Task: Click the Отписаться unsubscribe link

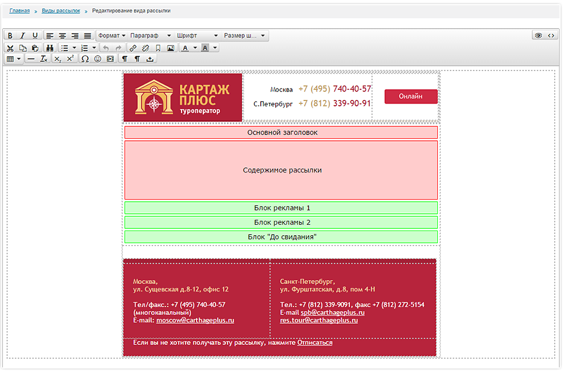Action: click(314, 343)
